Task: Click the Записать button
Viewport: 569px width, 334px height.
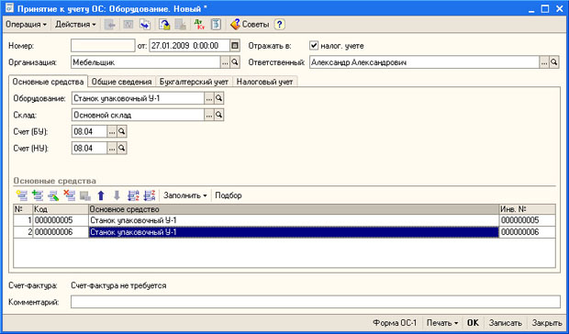Action: [506, 323]
